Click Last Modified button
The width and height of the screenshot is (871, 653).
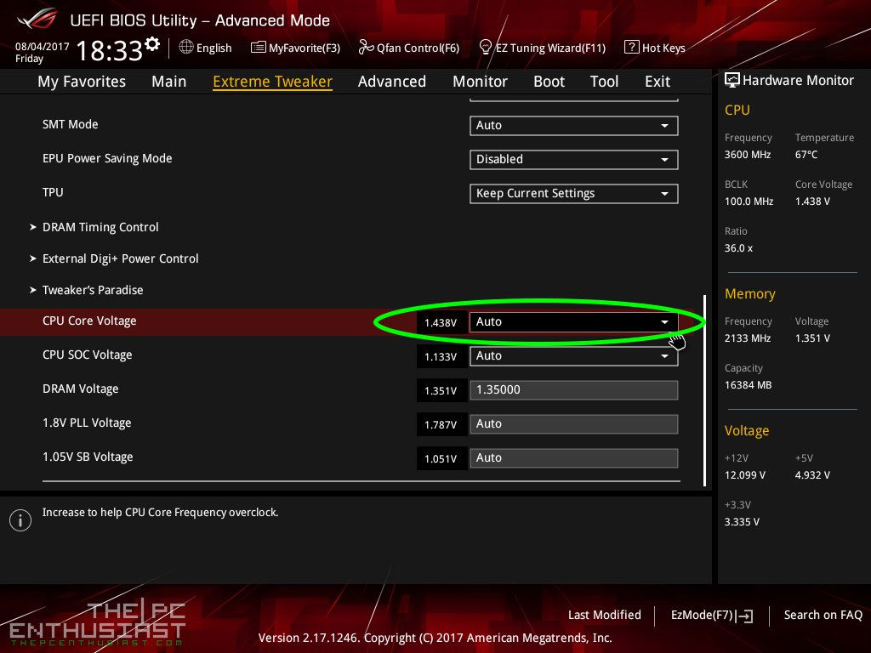605,616
